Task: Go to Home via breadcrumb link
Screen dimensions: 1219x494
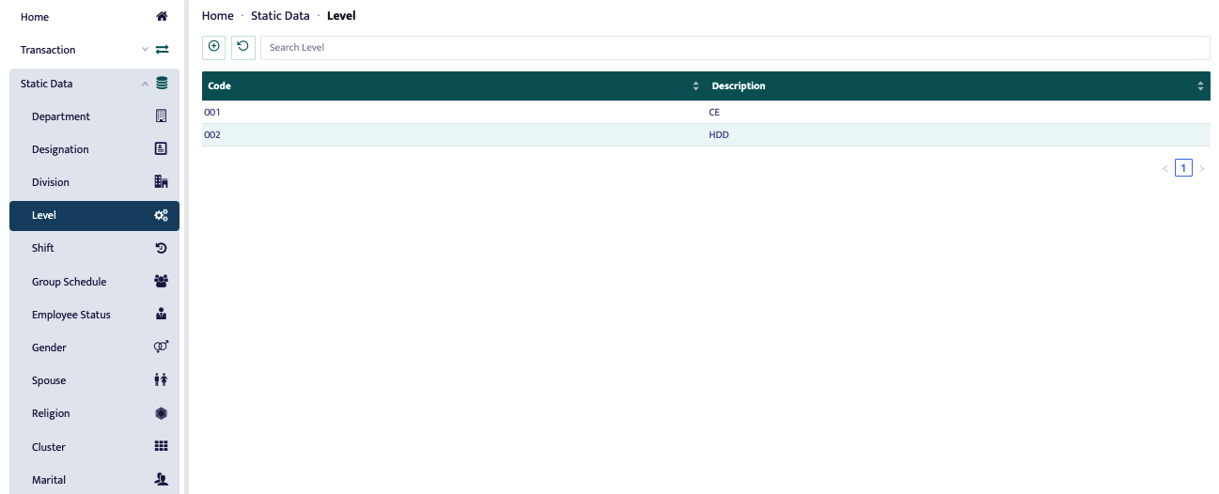Action: tap(217, 16)
